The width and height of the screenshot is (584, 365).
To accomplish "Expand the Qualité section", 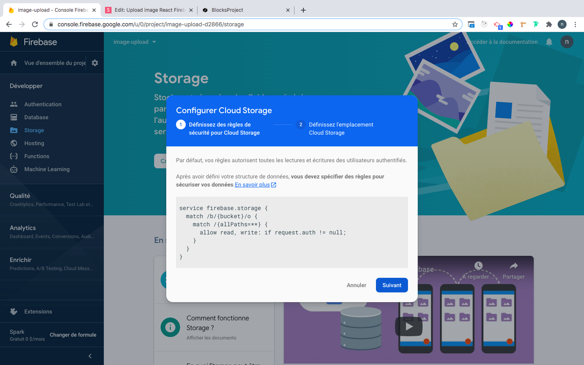I will coord(52,200).
